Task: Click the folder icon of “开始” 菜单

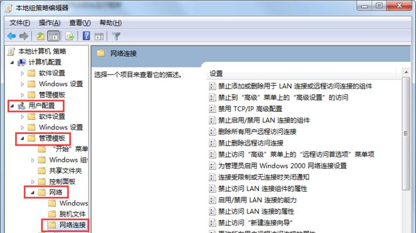Action: [42, 149]
